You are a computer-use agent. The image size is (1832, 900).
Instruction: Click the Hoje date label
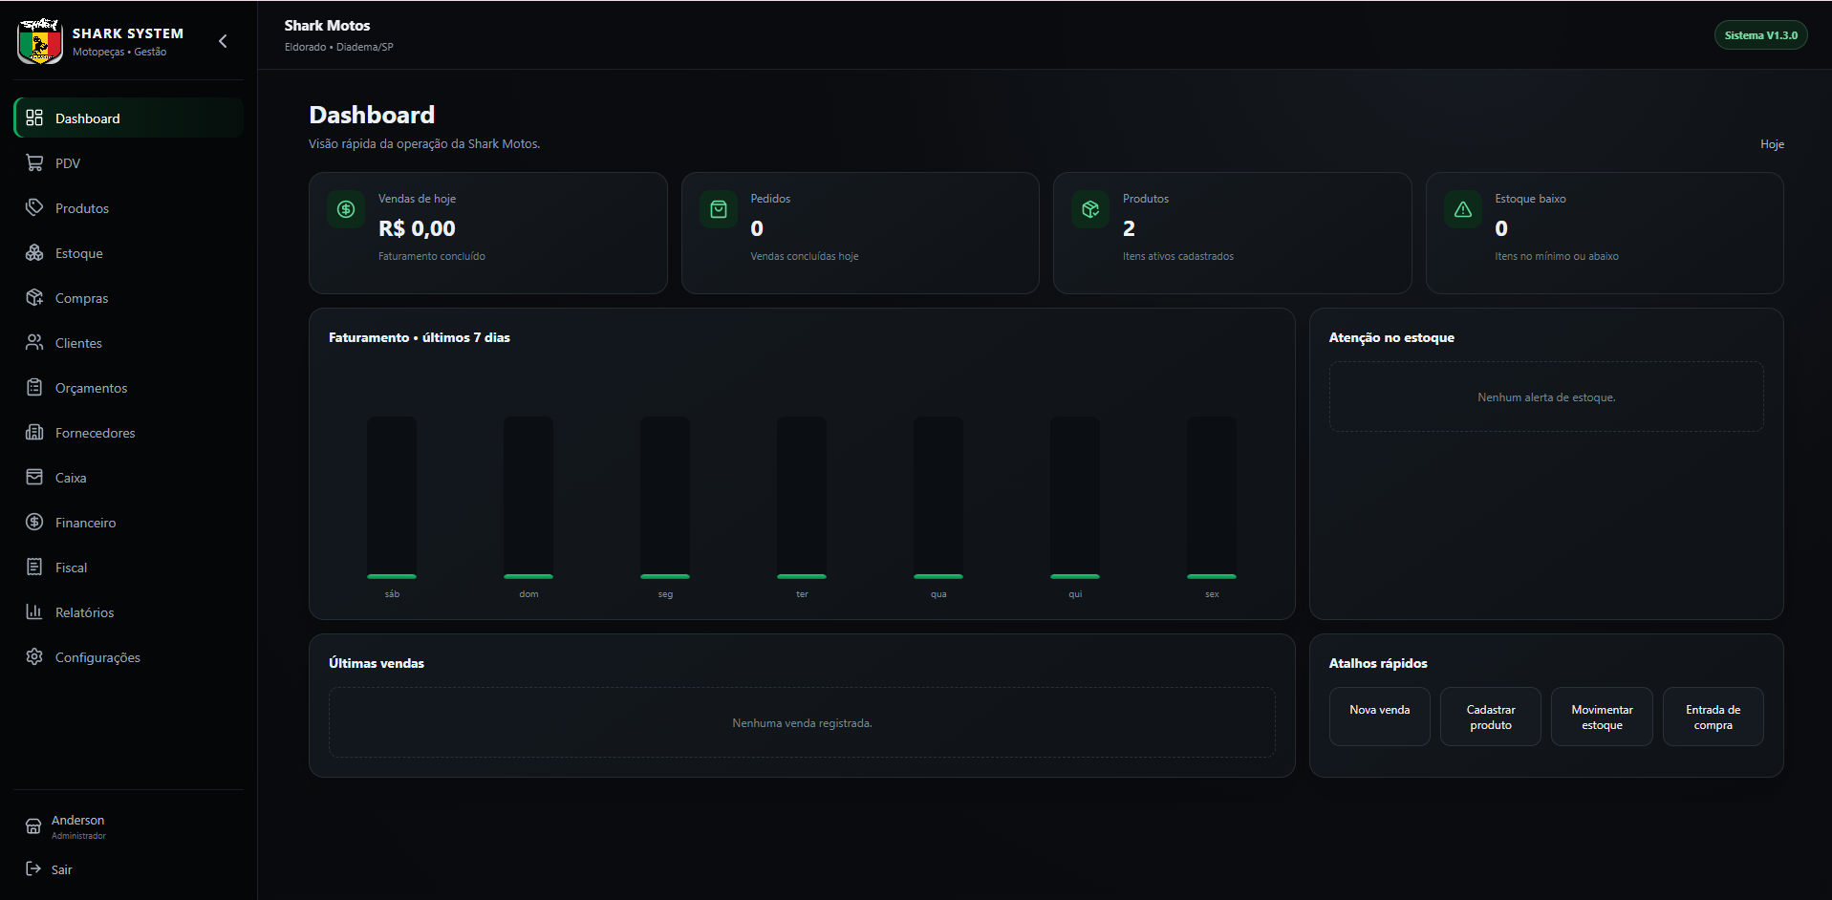click(x=1772, y=144)
